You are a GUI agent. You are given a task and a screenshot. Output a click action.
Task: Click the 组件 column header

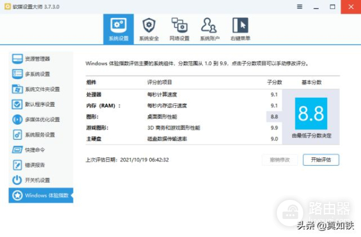click(x=91, y=82)
